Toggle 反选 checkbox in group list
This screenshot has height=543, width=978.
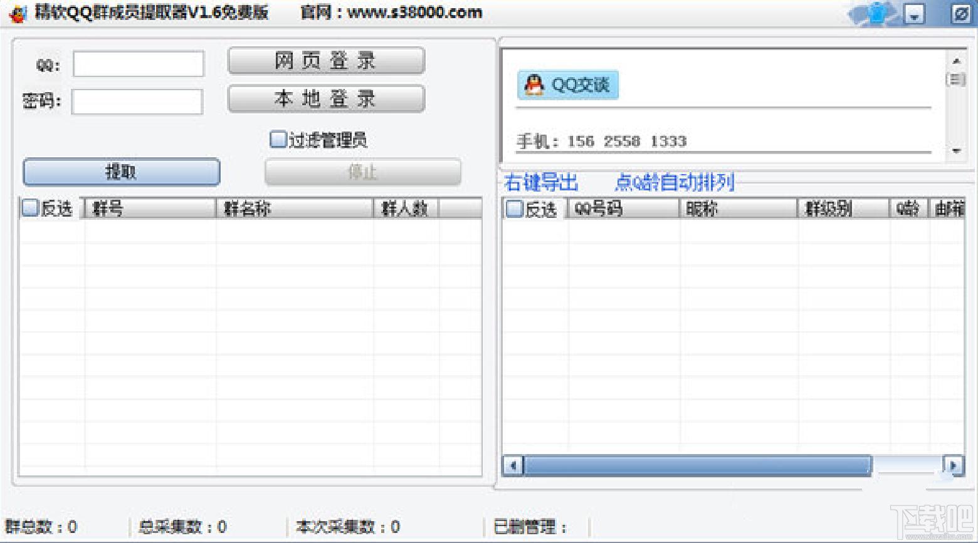(x=30, y=207)
